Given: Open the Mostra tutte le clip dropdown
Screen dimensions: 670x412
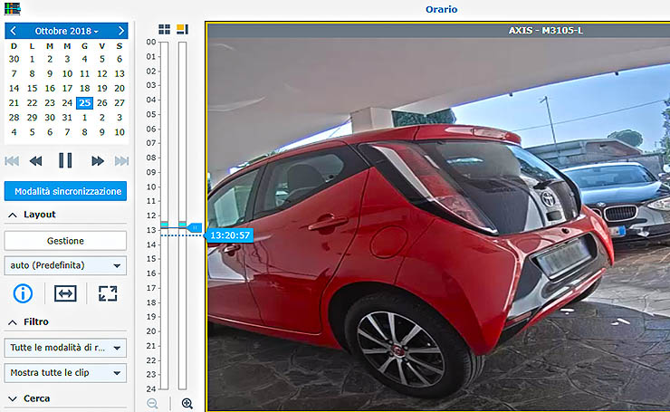Looking at the screenshot, I should pyautogui.click(x=65, y=373).
